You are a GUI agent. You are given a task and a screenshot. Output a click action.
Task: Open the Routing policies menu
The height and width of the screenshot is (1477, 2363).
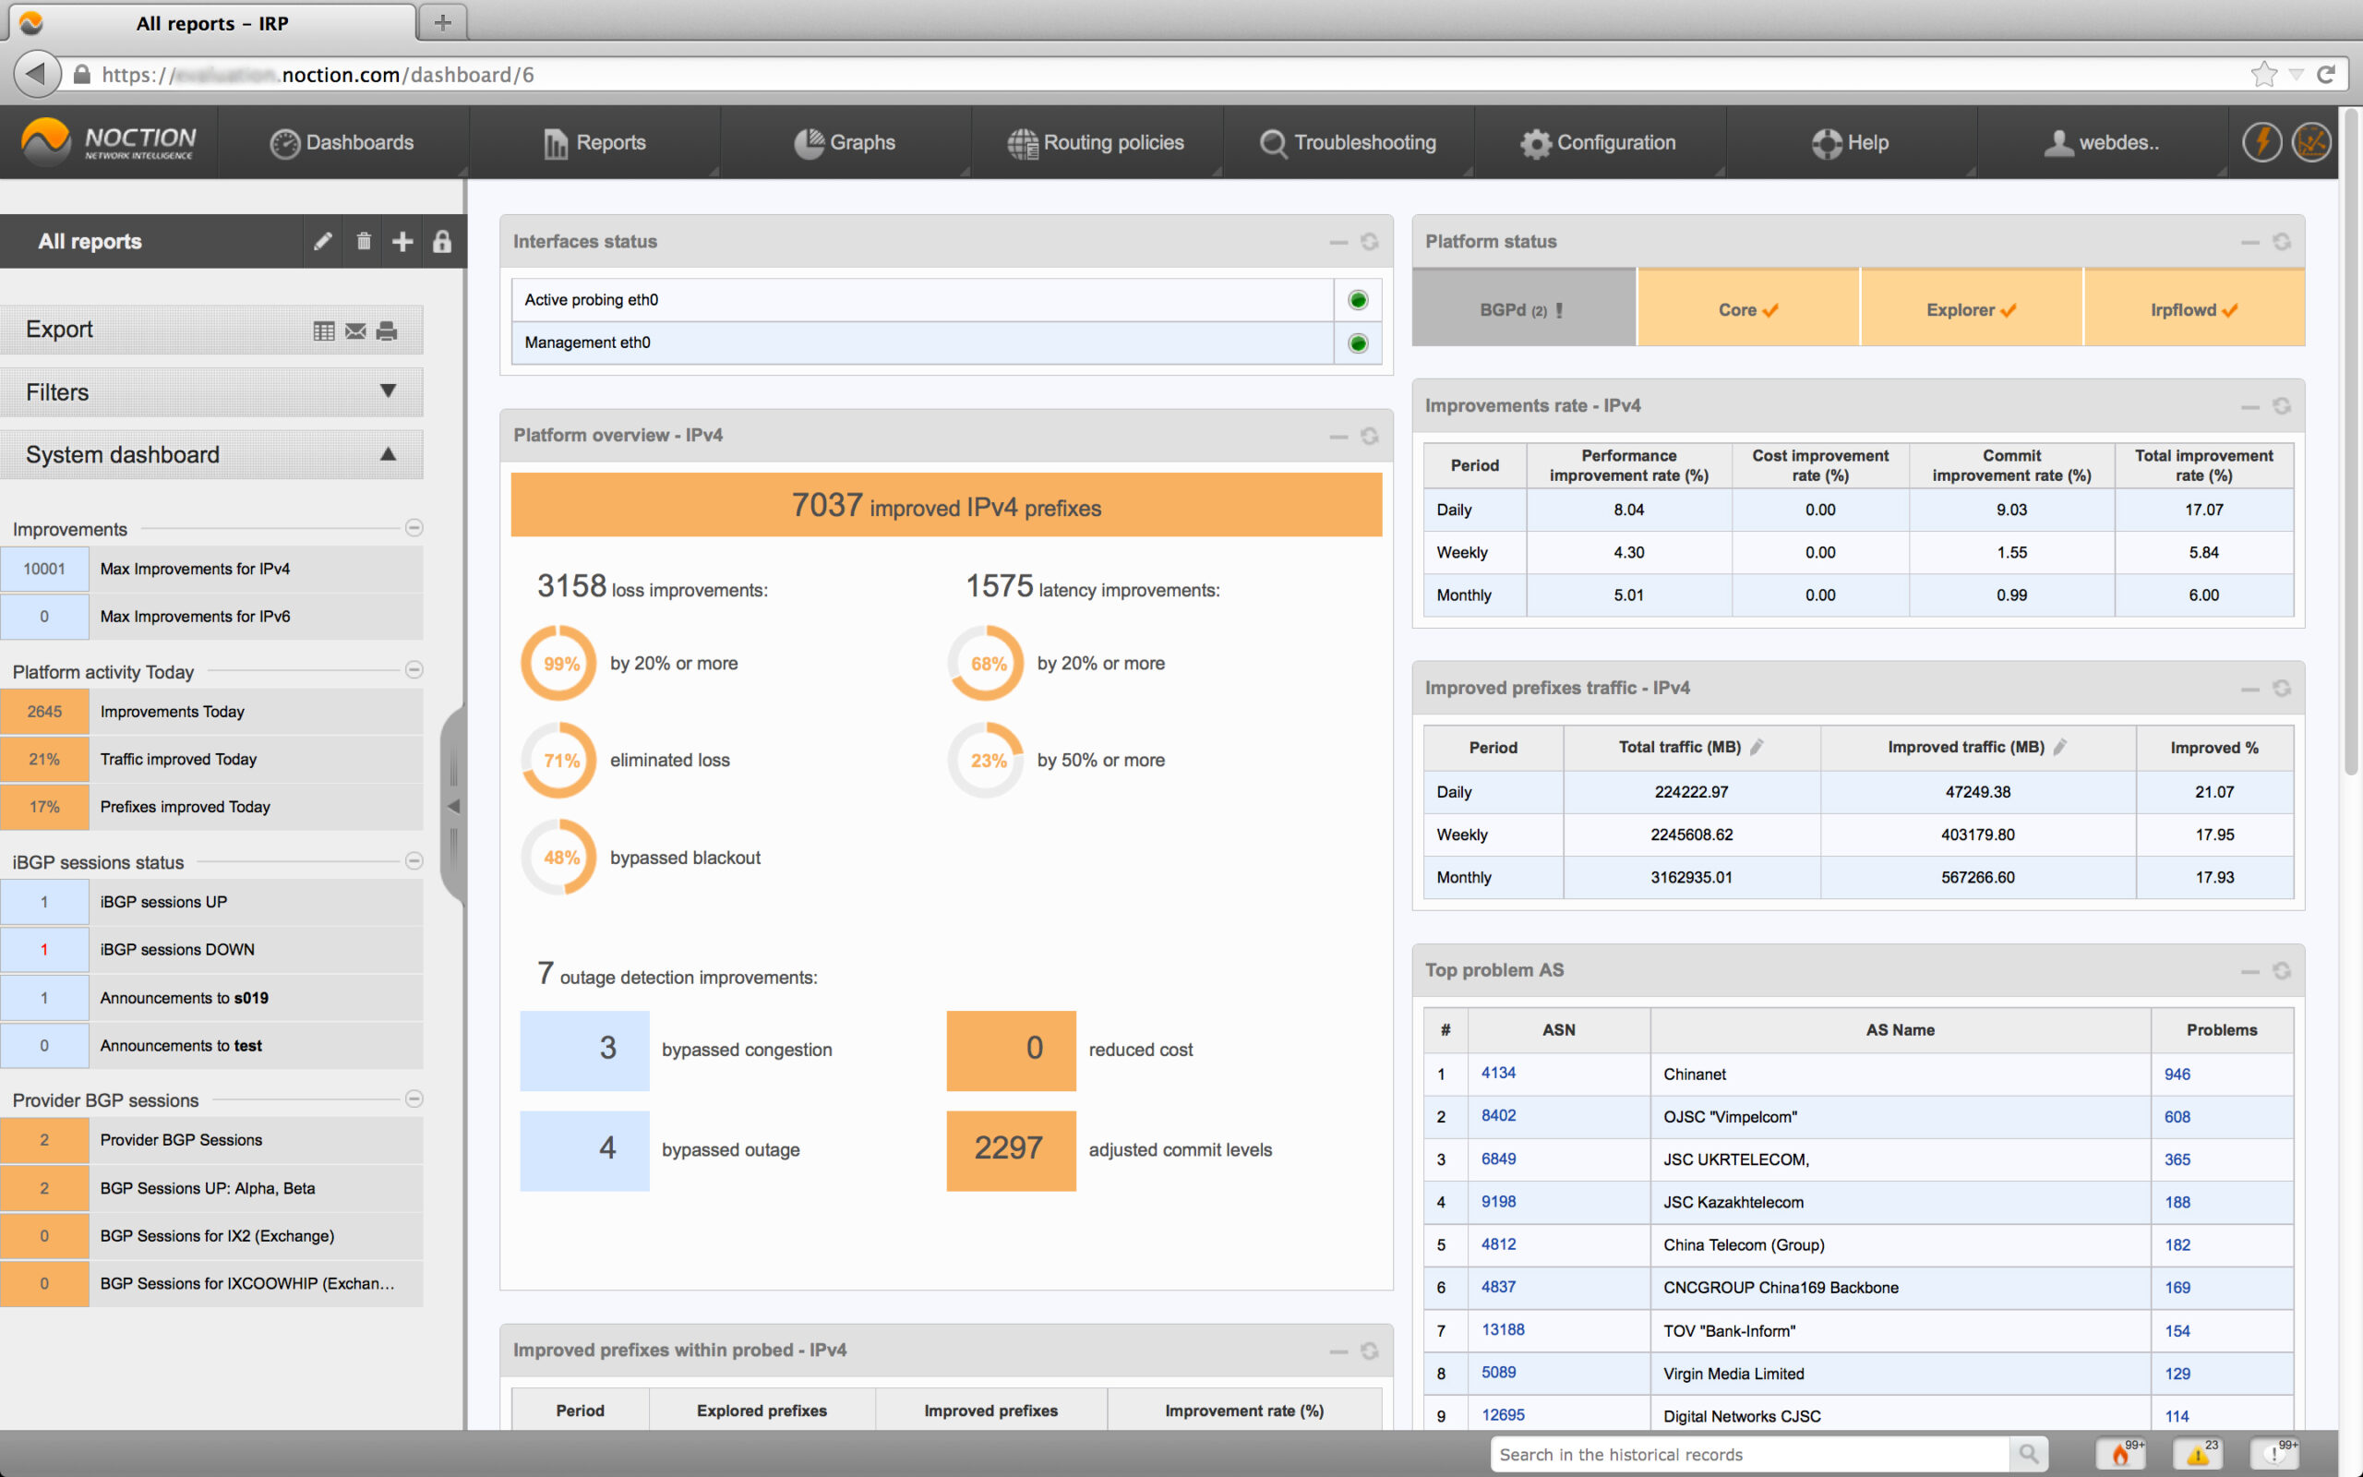tap(1096, 142)
